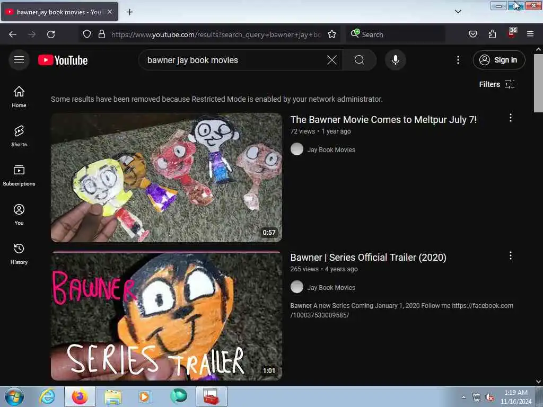
Task: Play The Bawner Movie thumbnail
Action: (x=167, y=177)
